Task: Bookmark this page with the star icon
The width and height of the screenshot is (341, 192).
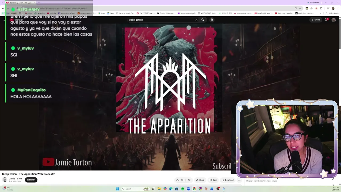Action: pyautogui.click(x=300, y=8)
